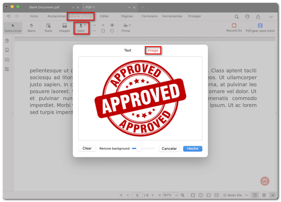Open the bookmarks sidebar panel
This screenshot has height=202, width=281.
[7, 50]
